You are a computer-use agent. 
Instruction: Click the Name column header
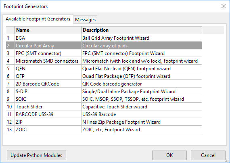point(48,30)
